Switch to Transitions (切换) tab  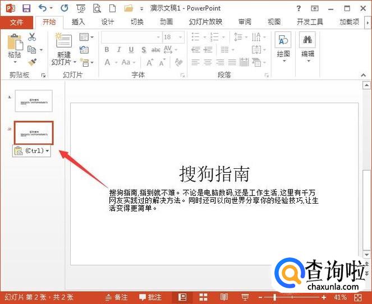[137, 22]
